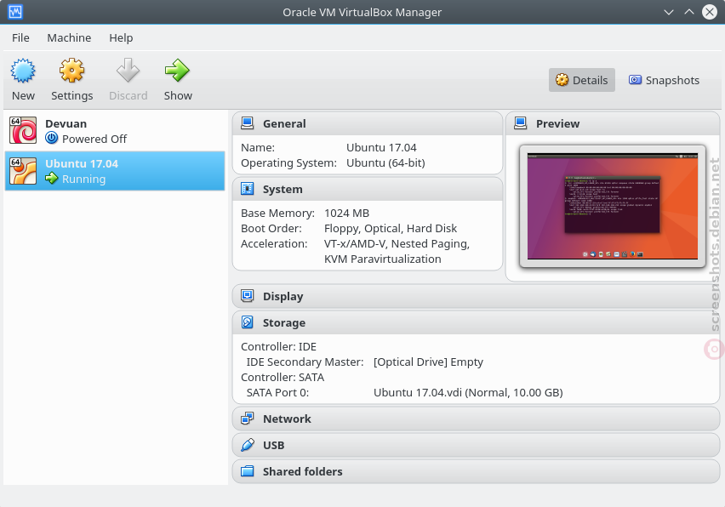Click the 'Acceleration:' label
Image resolution: width=725 pixels, height=507 pixels.
click(x=274, y=243)
